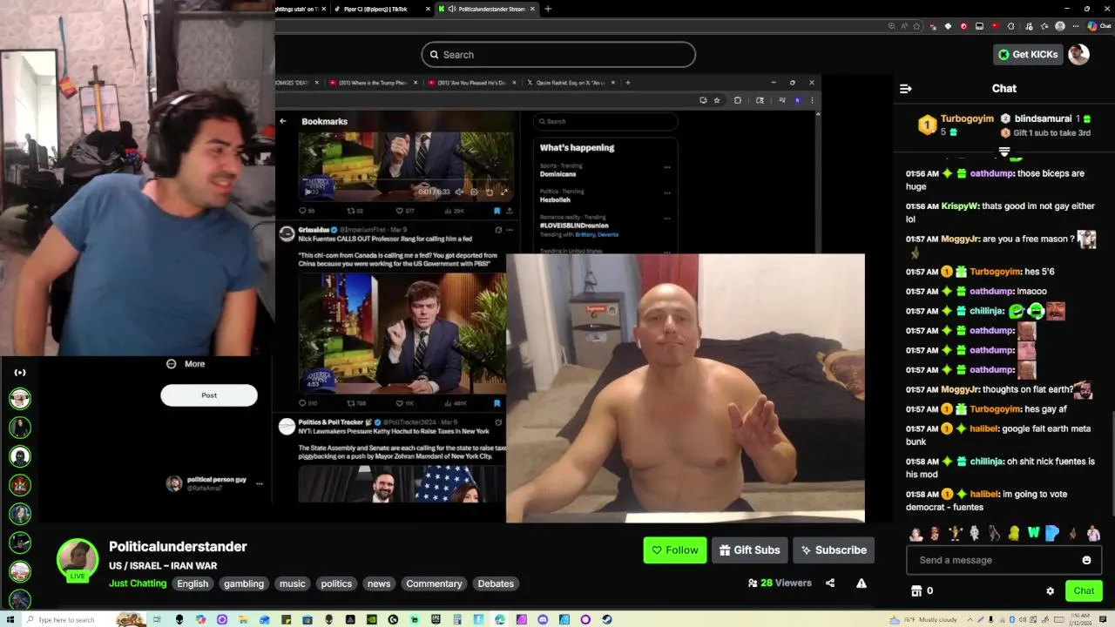Click the Gift Subs button
This screenshot has width=1115, height=627.
pos(749,550)
